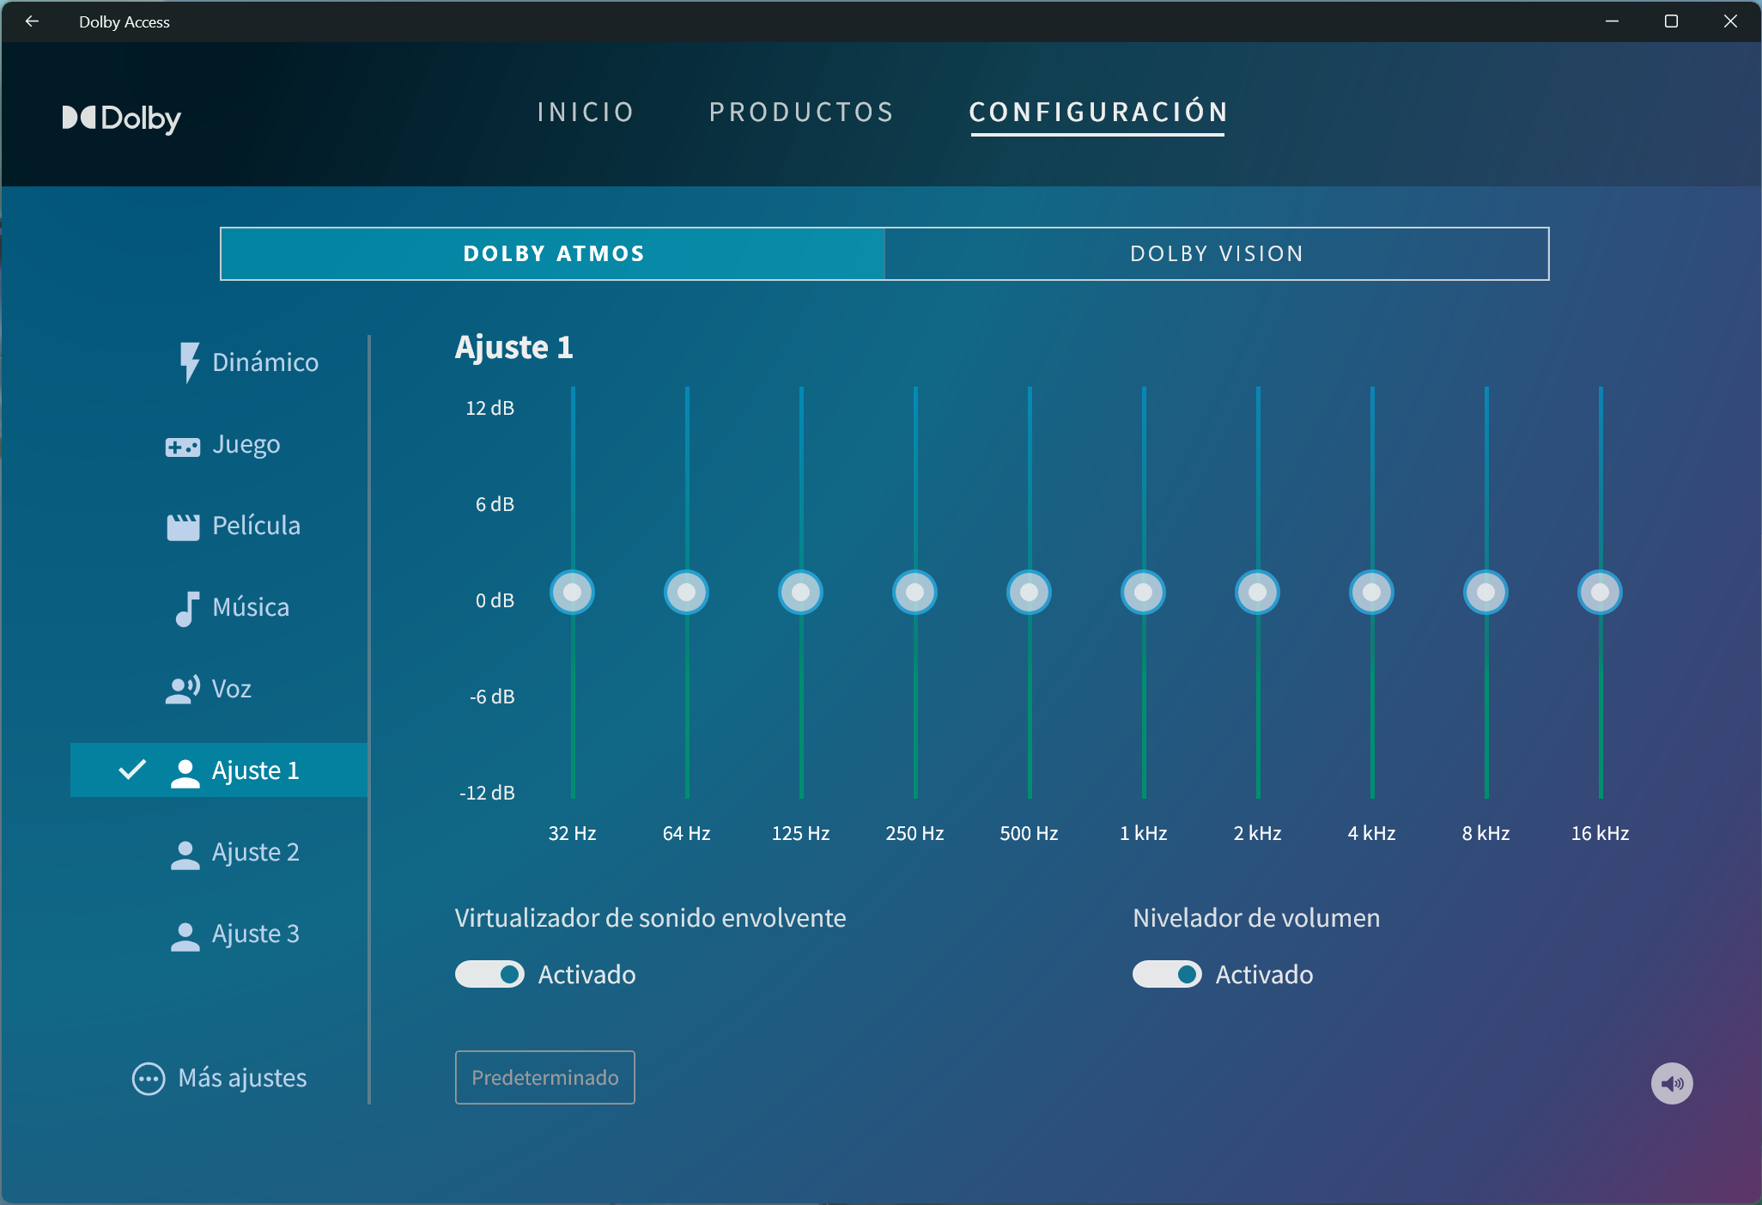Screen dimensions: 1762x1205
Task: Select the Película clapperboard preset
Action: pos(234,526)
